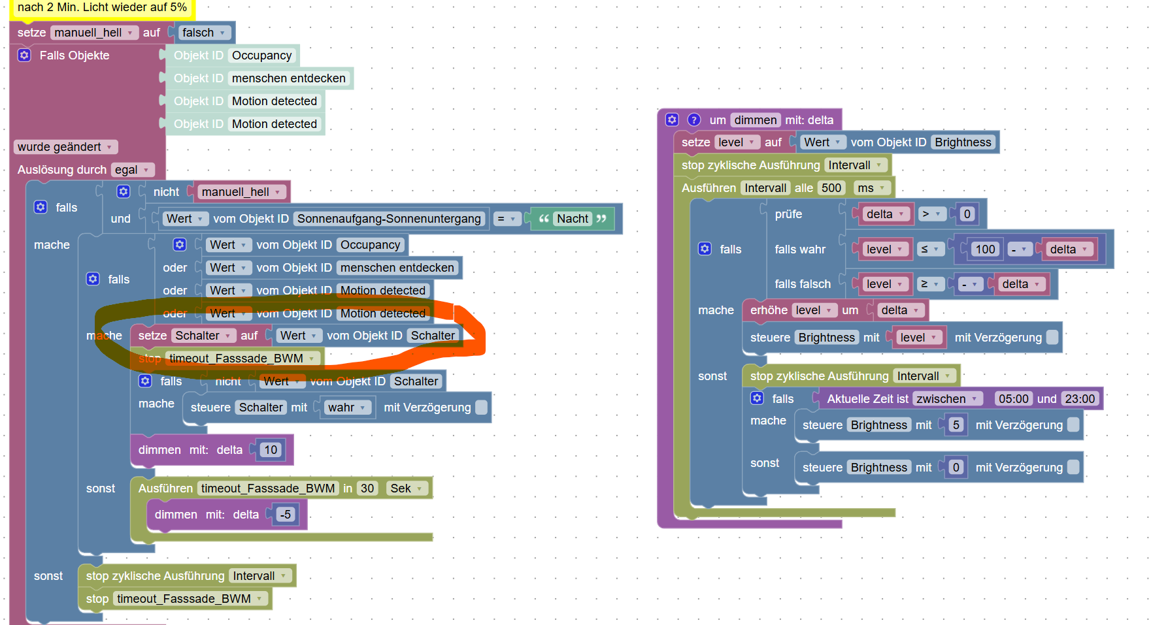The image size is (1151, 625).
Task: Open wahr dropdown in steuere Schalter
Action: click(x=348, y=408)
